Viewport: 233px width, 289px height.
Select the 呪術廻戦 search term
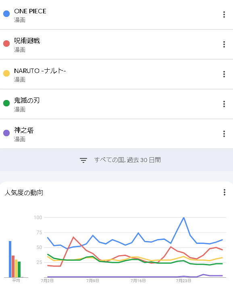pyautogui.click(x=27, y=41)
